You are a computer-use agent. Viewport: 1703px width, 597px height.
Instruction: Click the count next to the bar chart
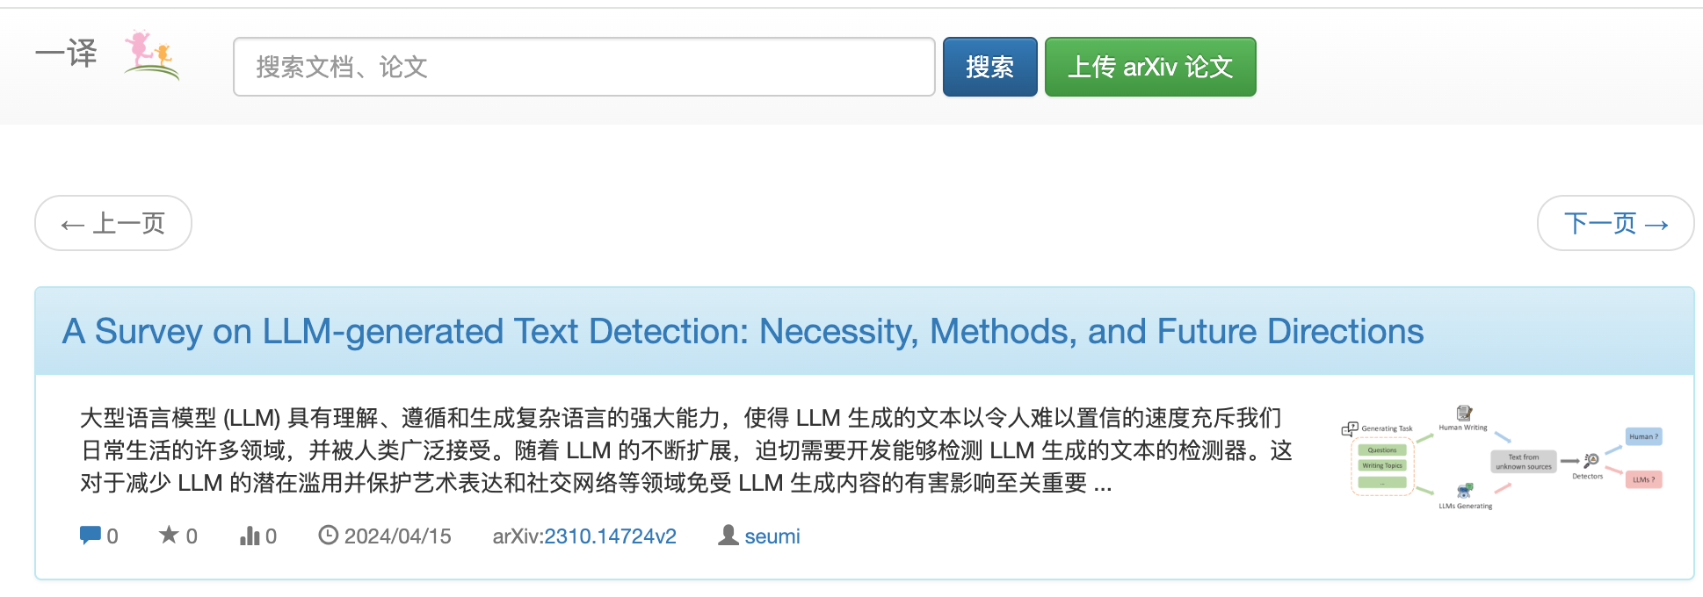point(271,536)
